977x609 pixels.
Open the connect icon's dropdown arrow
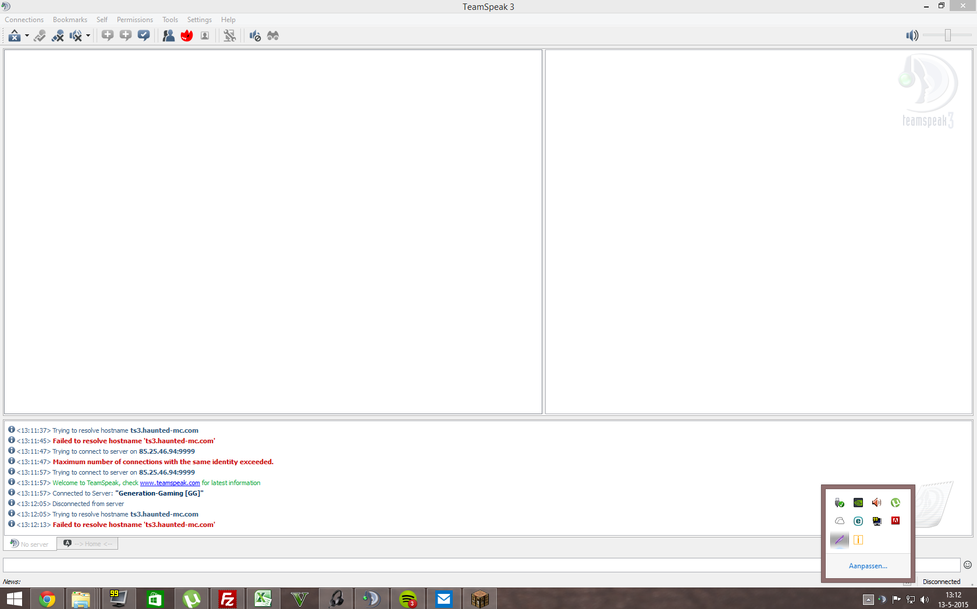tap(27, 36)
